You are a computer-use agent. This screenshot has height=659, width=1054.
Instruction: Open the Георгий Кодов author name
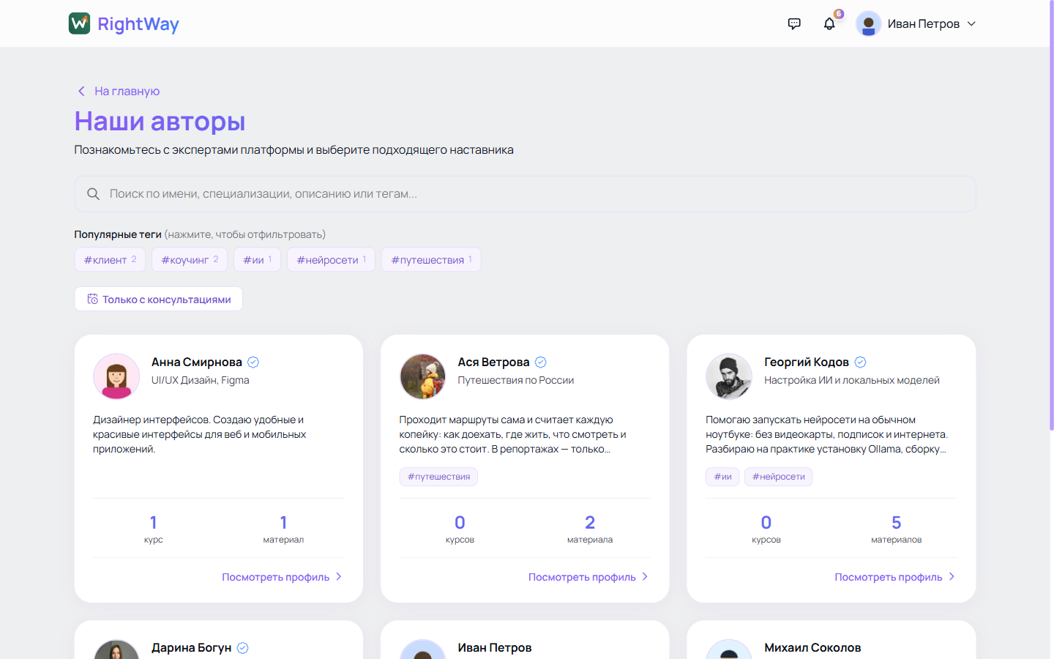point(807,362)
